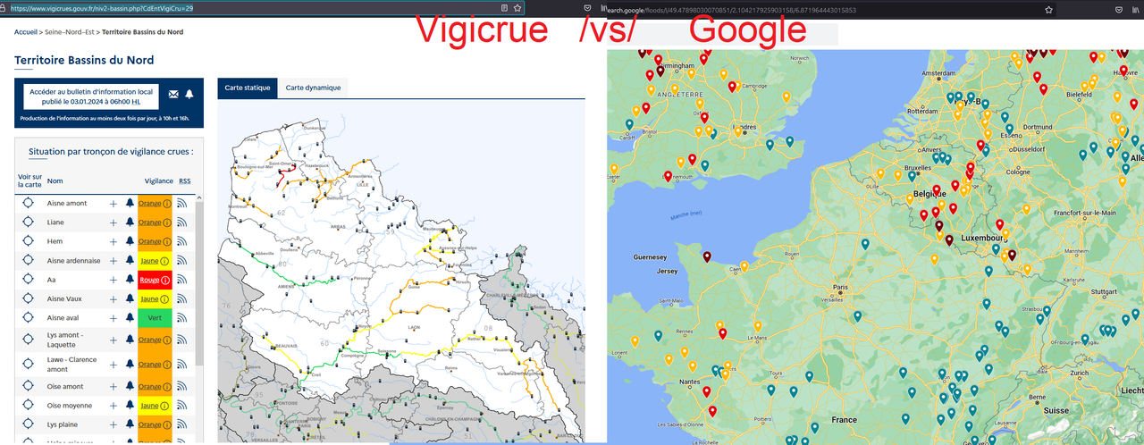The height and width of the screenshot is (445, 1144).
Task: Click Paris on the Google map
Action: [x=838, y=288]
